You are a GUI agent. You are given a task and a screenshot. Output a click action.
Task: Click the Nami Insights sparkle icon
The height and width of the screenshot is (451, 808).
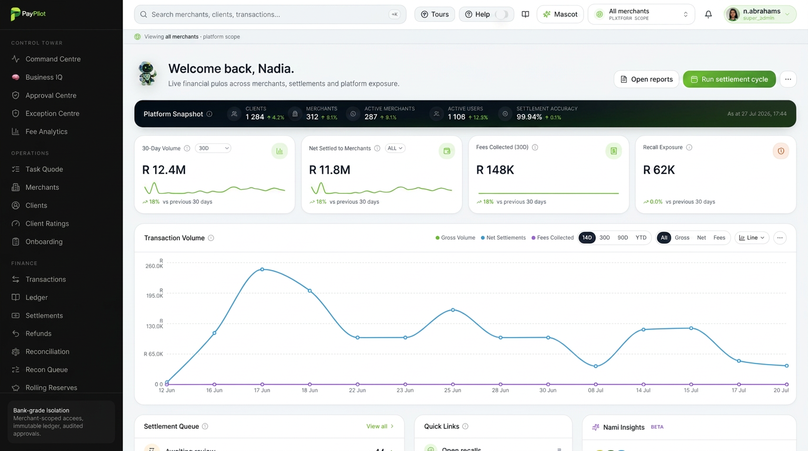point(595,427)
